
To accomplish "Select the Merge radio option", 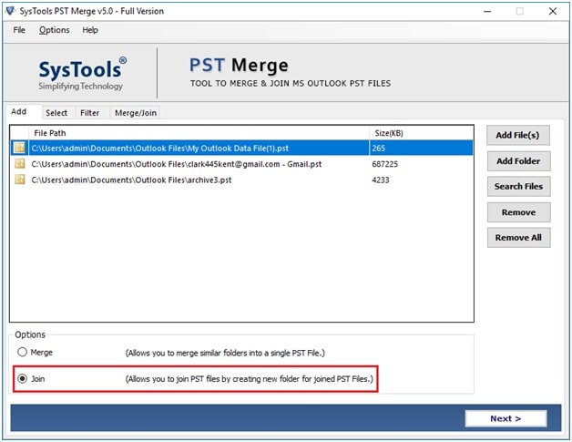I will [x=22, y=352].
